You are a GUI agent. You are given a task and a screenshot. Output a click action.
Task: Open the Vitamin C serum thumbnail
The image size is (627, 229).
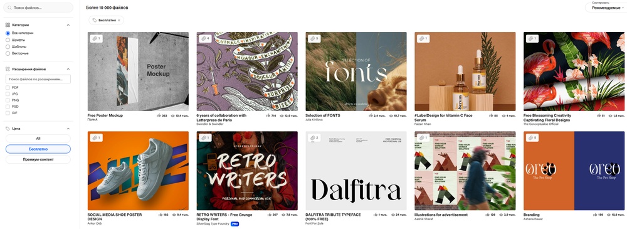coord(465,72)
